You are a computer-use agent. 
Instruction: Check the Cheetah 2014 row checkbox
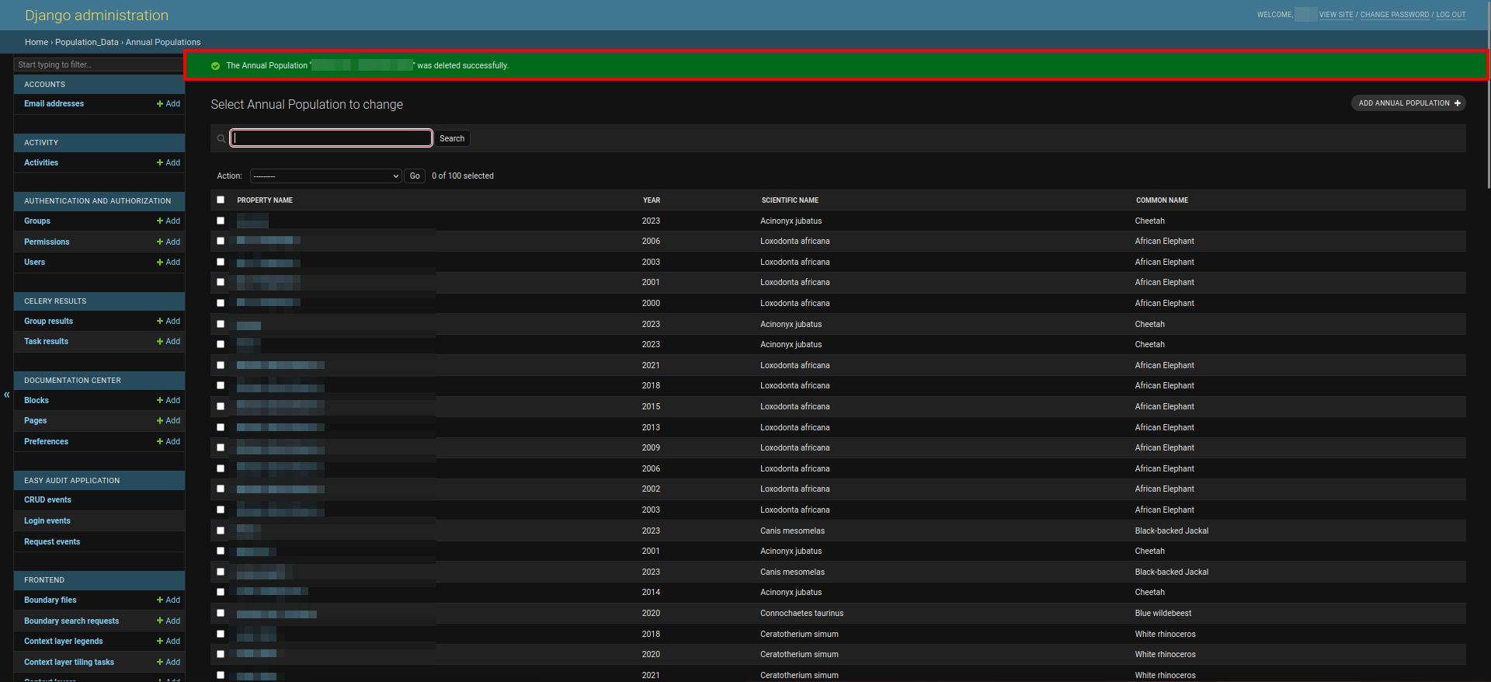221,593
